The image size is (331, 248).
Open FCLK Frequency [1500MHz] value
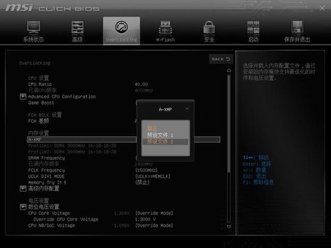146,170
